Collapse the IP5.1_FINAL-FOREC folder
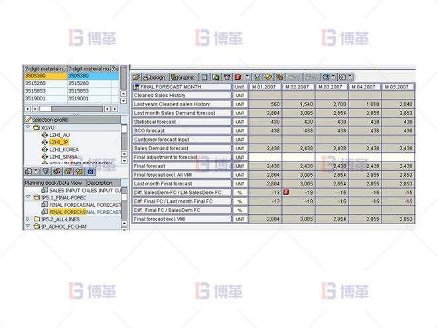The width and height of the screenshot is (438, 329). tap(27, 197)
